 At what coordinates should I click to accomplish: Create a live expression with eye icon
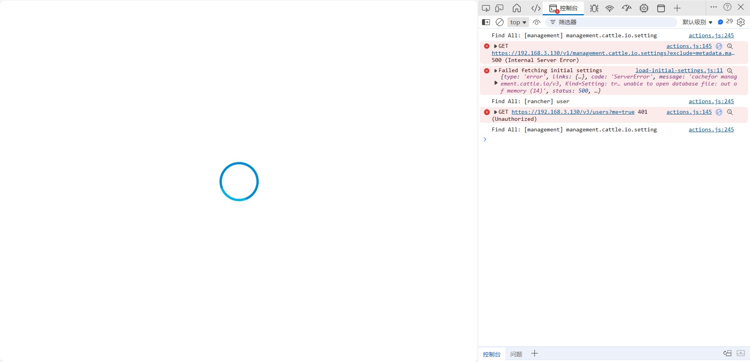[x=536, y=22]
